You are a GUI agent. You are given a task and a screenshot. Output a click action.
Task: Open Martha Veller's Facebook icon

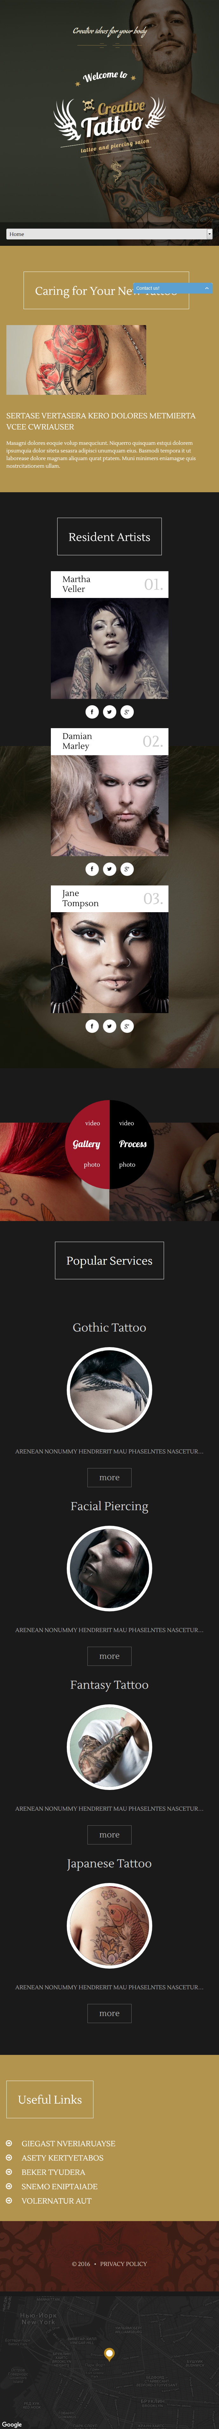click(x=92, y=712)
